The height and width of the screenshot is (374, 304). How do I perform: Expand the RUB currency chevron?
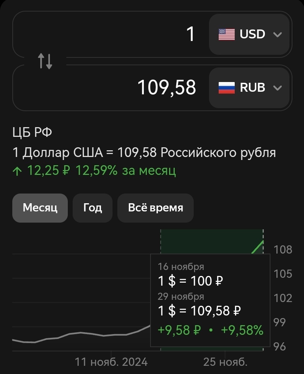coord(278,88)
